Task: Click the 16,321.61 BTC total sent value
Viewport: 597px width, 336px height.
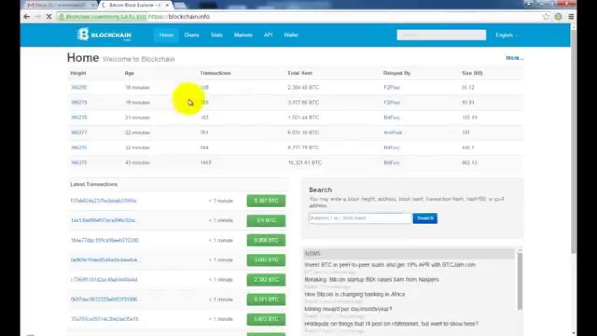Action: pyautogui.click(x=305, y=163)
